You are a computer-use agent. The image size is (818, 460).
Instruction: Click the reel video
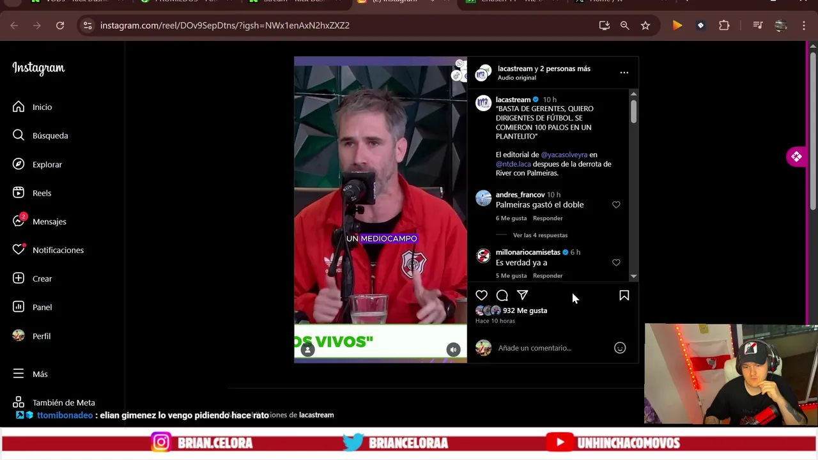(x=380, y=210)
